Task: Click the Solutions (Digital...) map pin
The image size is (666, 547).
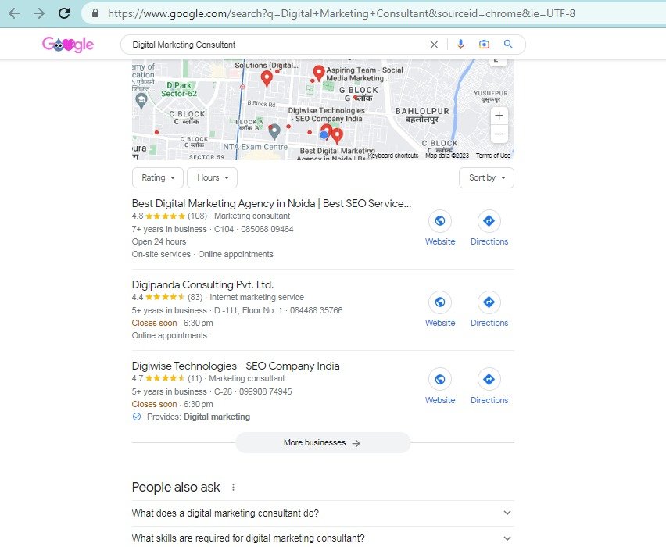Action: pos(267,78)
